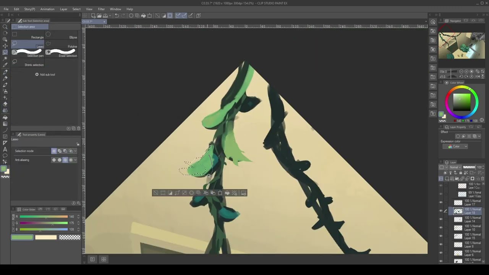The height and width of the screenshot is (275, 489).
Task: Hide Layer 10 with eye icon
Action: coord(441,228)
